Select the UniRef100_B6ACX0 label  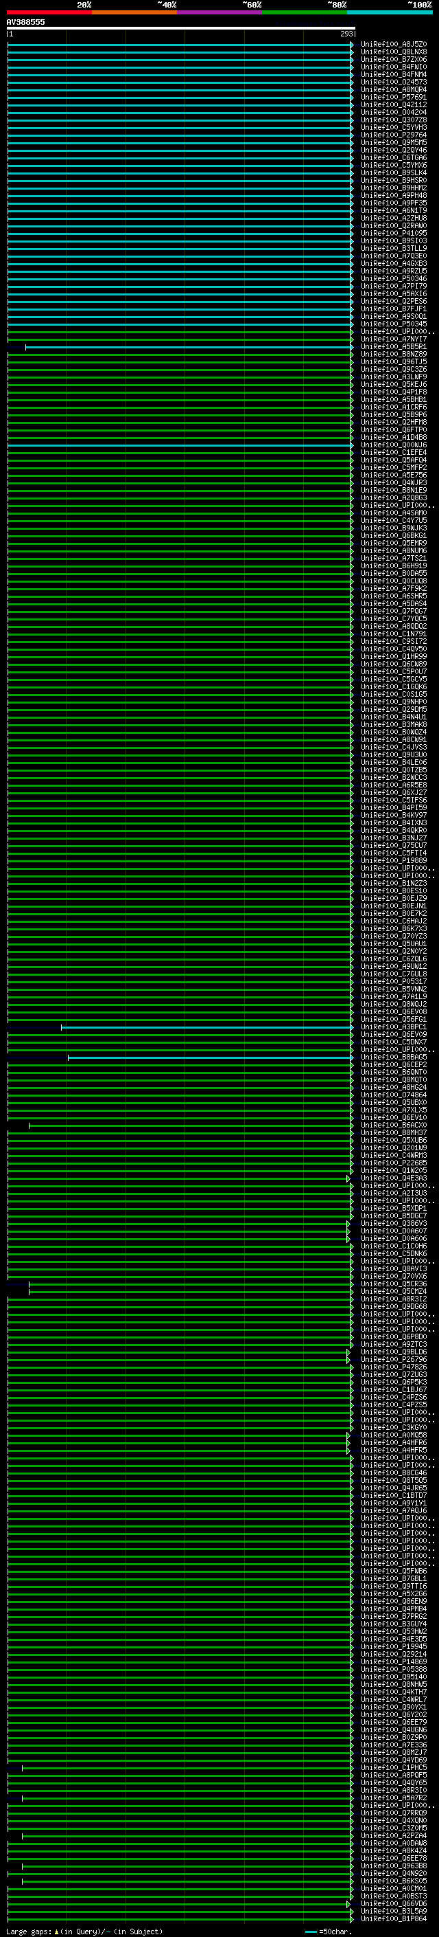393,1126
